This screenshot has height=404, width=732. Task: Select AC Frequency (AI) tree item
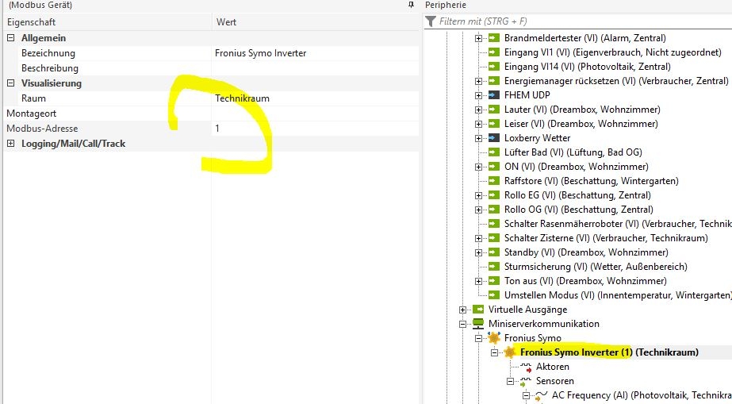tap(642, 395)
